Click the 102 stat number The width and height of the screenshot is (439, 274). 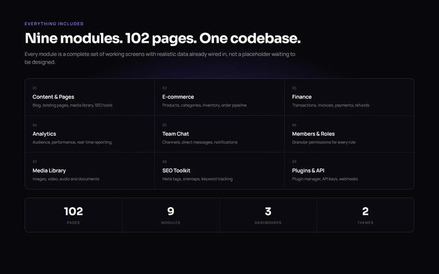(74, 212)
